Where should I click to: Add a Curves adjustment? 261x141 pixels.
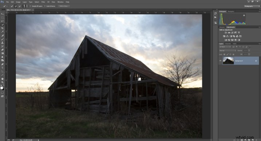[232, 33]
